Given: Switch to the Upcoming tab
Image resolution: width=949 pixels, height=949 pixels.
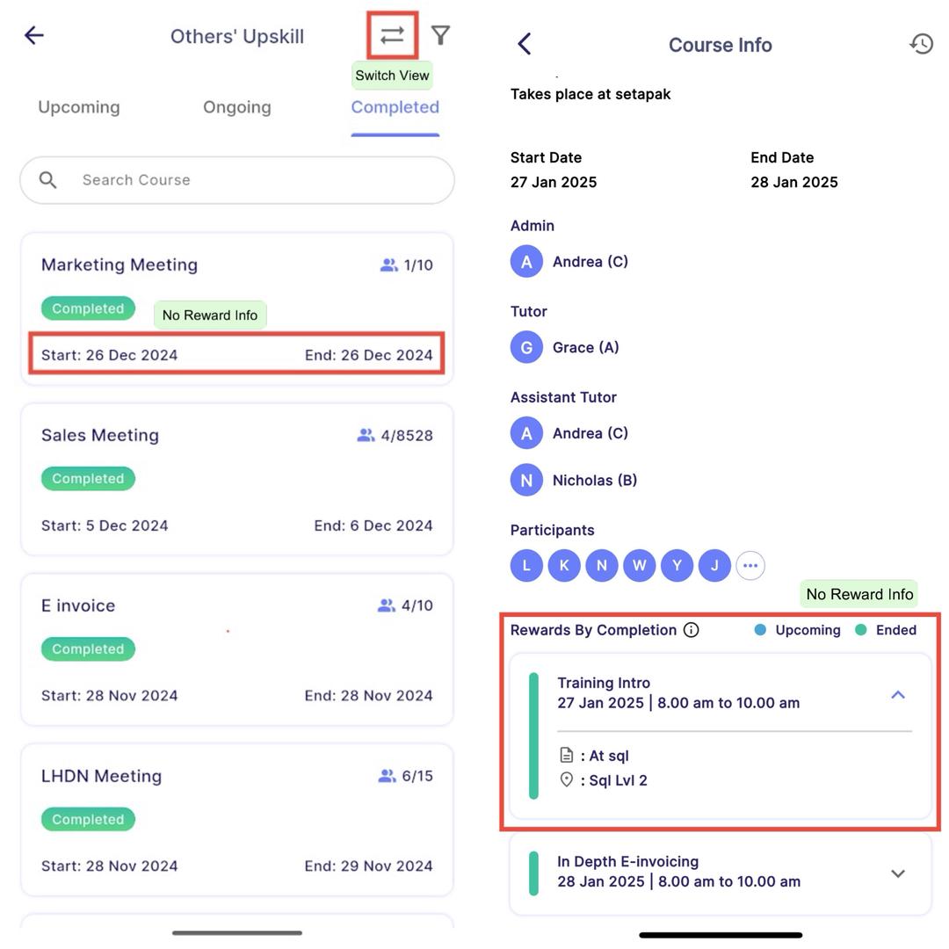Looking at the screenshot, I should point(79,107).
